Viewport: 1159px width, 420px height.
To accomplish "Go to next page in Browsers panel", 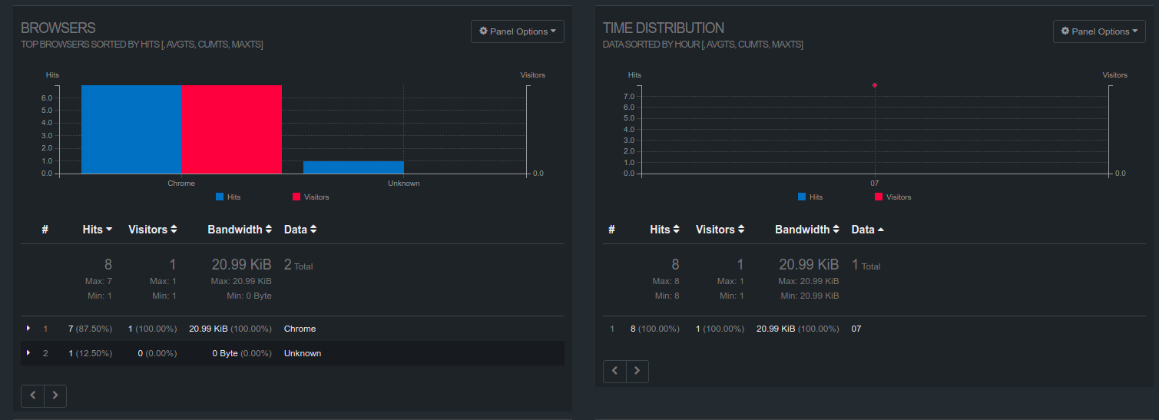I will (x=55, y=395).
